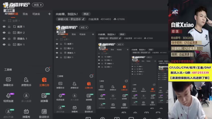Click the webcam feed thumbnail of the streamer
This screenshot has height=119, width=212.
click(190, 100)
